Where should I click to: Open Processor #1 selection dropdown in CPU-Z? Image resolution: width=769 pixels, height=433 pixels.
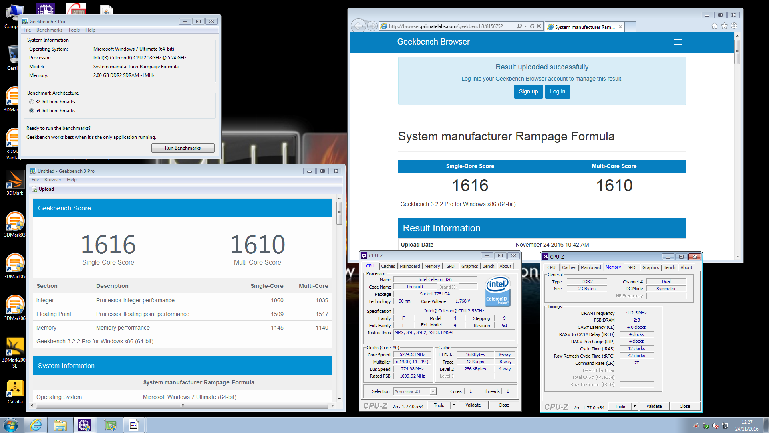click(x=415, y=392)
